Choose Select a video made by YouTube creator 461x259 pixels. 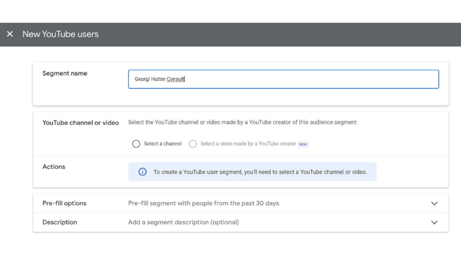tap(193, 144)
